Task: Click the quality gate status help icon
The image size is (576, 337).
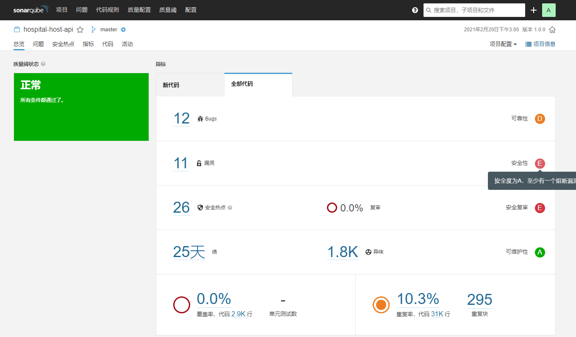Action: (x=44, y=64)
